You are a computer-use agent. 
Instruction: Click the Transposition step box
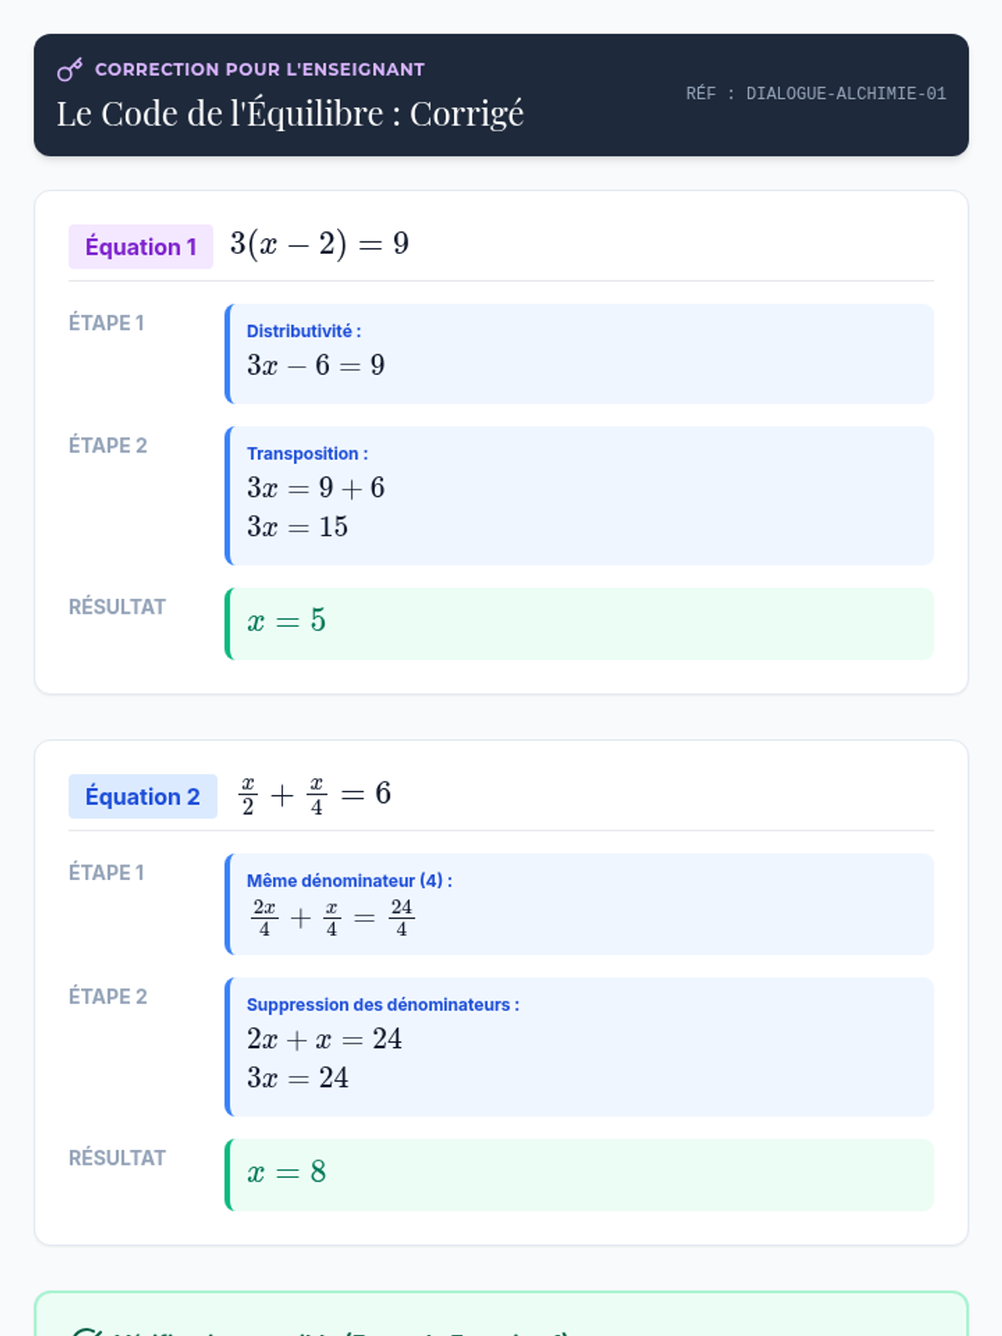point(579,496)
